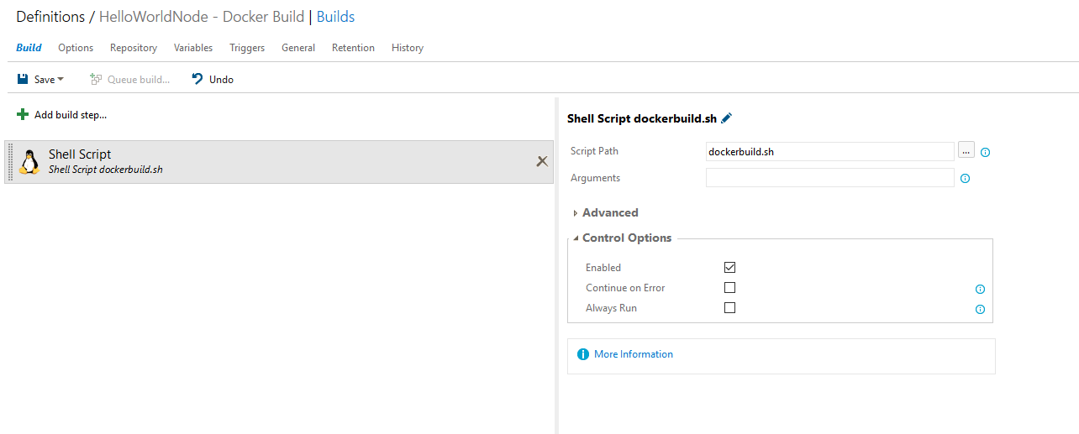The image size is (1079, 434).
Task: Switch to the Variables tab
Action: point(193,48)
